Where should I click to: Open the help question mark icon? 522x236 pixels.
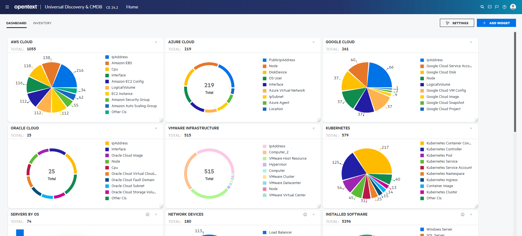(504, 7)
